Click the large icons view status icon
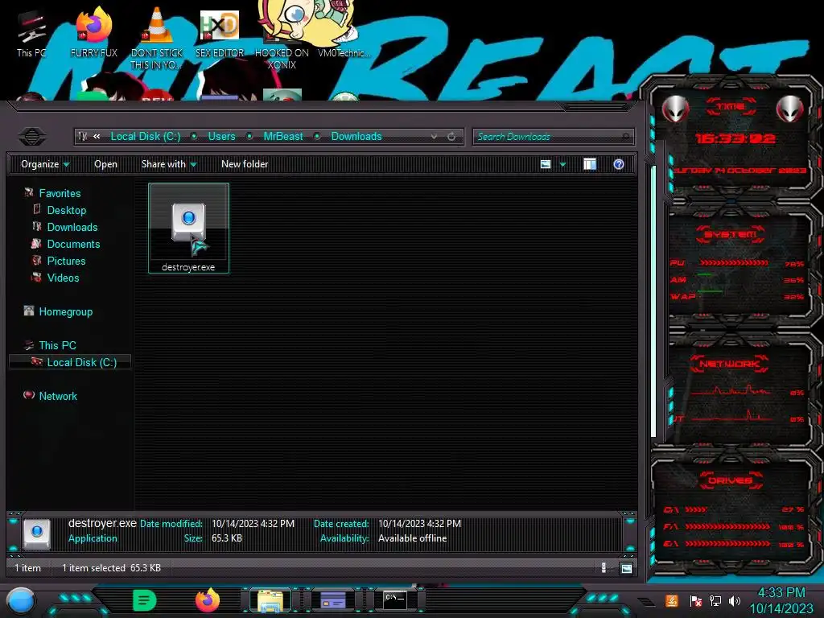The width and height of the screenshot is (824, 618). point(626,568)
